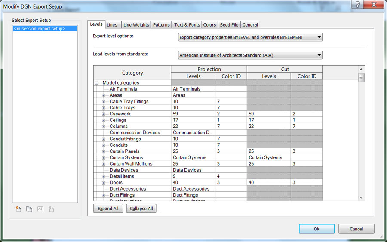Expand the Doors category row

click(x=104, y=183)
